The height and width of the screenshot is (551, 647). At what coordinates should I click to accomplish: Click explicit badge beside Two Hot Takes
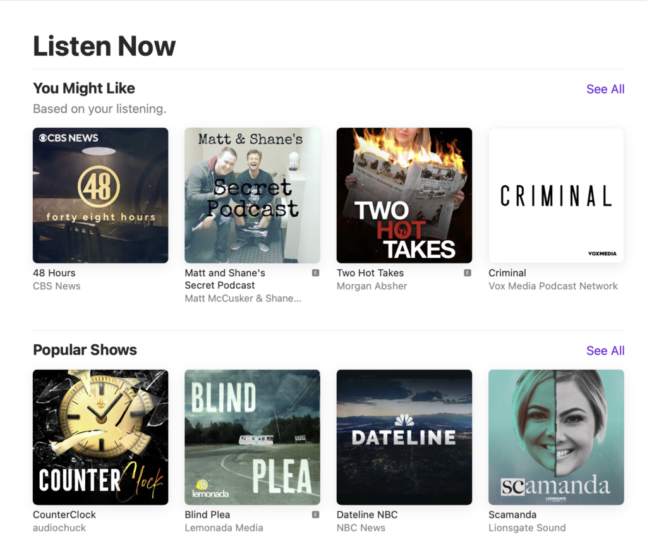point(468,273)
